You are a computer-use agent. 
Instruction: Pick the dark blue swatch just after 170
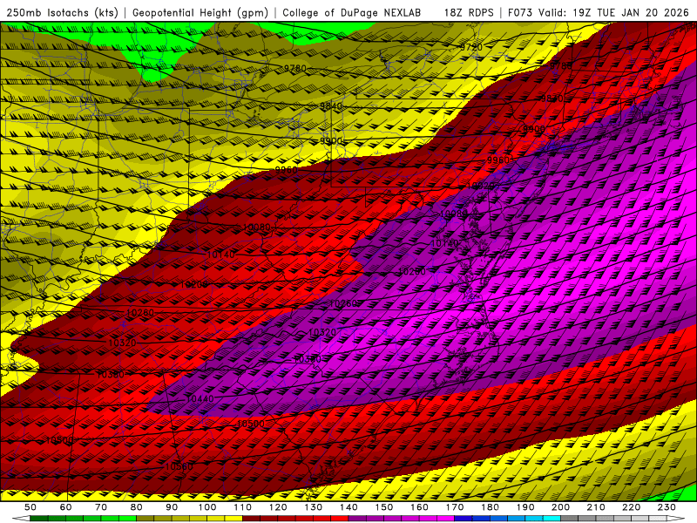point(464,519)
